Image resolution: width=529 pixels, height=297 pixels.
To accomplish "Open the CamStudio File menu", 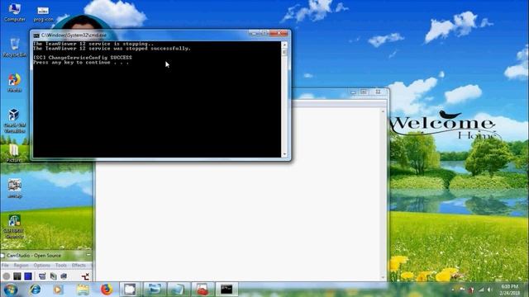I will 5,266.
